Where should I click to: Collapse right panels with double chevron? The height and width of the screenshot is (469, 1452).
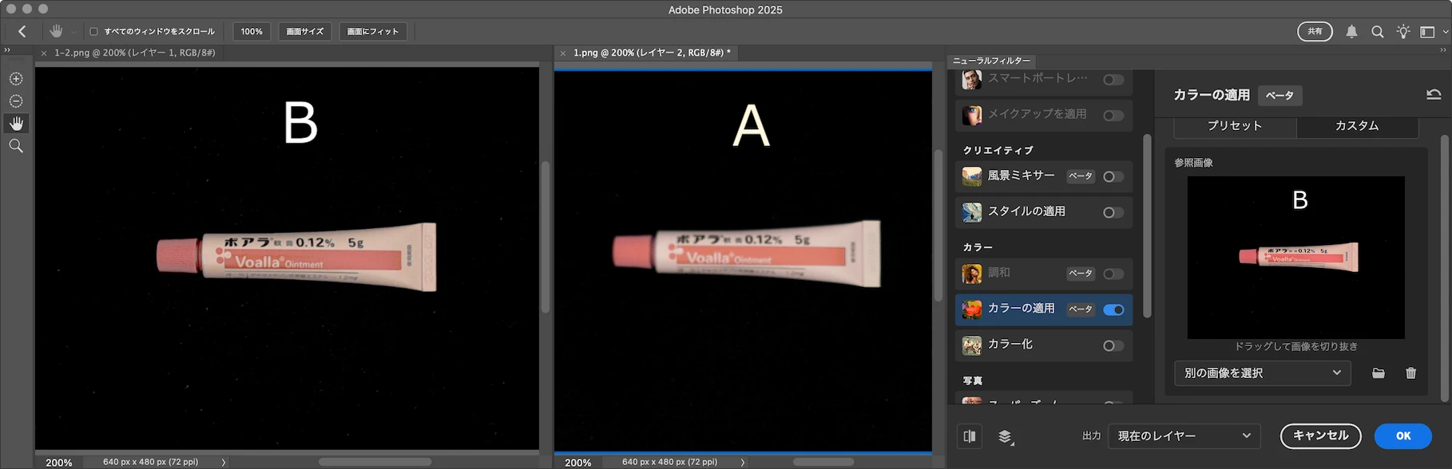pyautogui.click(x=1443, y=50)
